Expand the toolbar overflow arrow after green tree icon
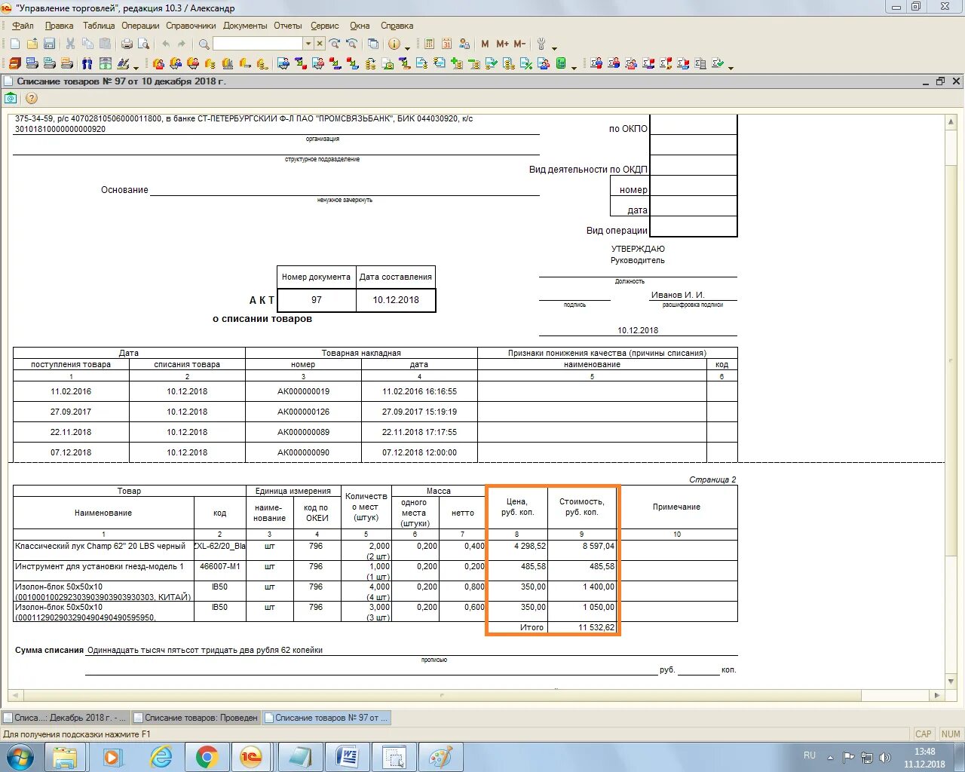This screenshot has width=965, height=772. (x=574, y=68)
